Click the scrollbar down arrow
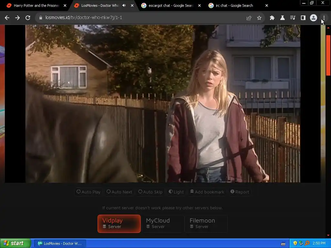This screenshot has height=248, width=331. click(328, 235)
